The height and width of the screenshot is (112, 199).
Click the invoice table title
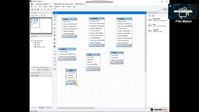pyautogui.click(x=71, y=71)
